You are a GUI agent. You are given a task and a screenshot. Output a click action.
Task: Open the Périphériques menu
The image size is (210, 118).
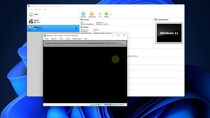[77, 39]
